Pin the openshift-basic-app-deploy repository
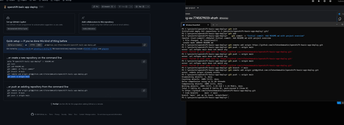The height and width of the screenshot is (125, 344). pyautogui.click(x=95, y=7)
